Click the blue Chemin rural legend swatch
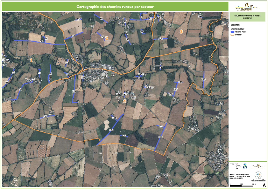Viewport: 268px width, 189px height. tap(232, 32)
